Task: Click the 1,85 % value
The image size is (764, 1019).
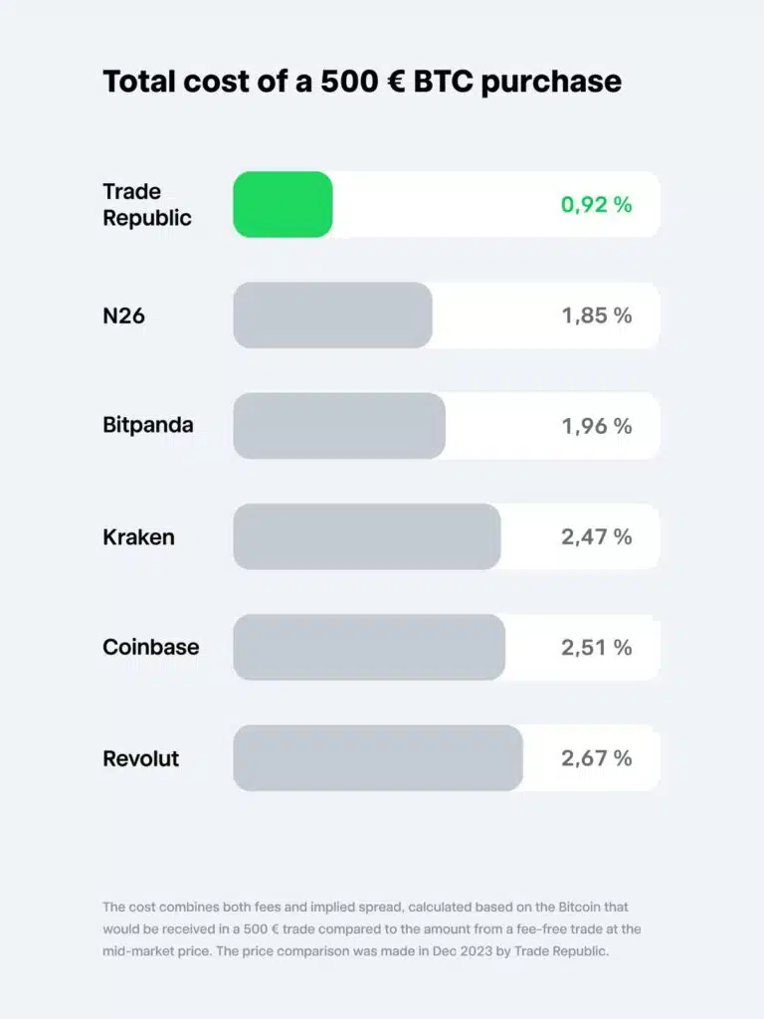Action: click(x=596, y=315)
